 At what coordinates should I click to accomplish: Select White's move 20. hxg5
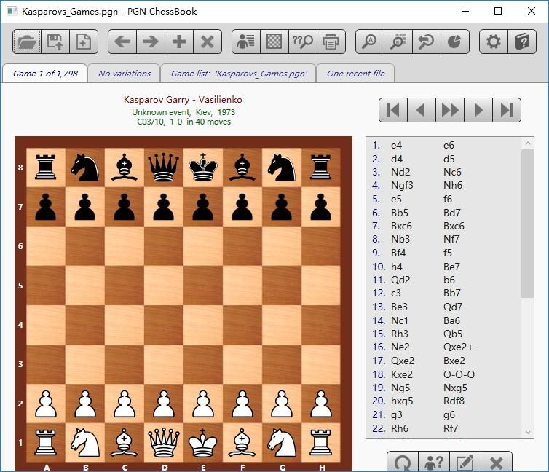click(x=402, y=401)
